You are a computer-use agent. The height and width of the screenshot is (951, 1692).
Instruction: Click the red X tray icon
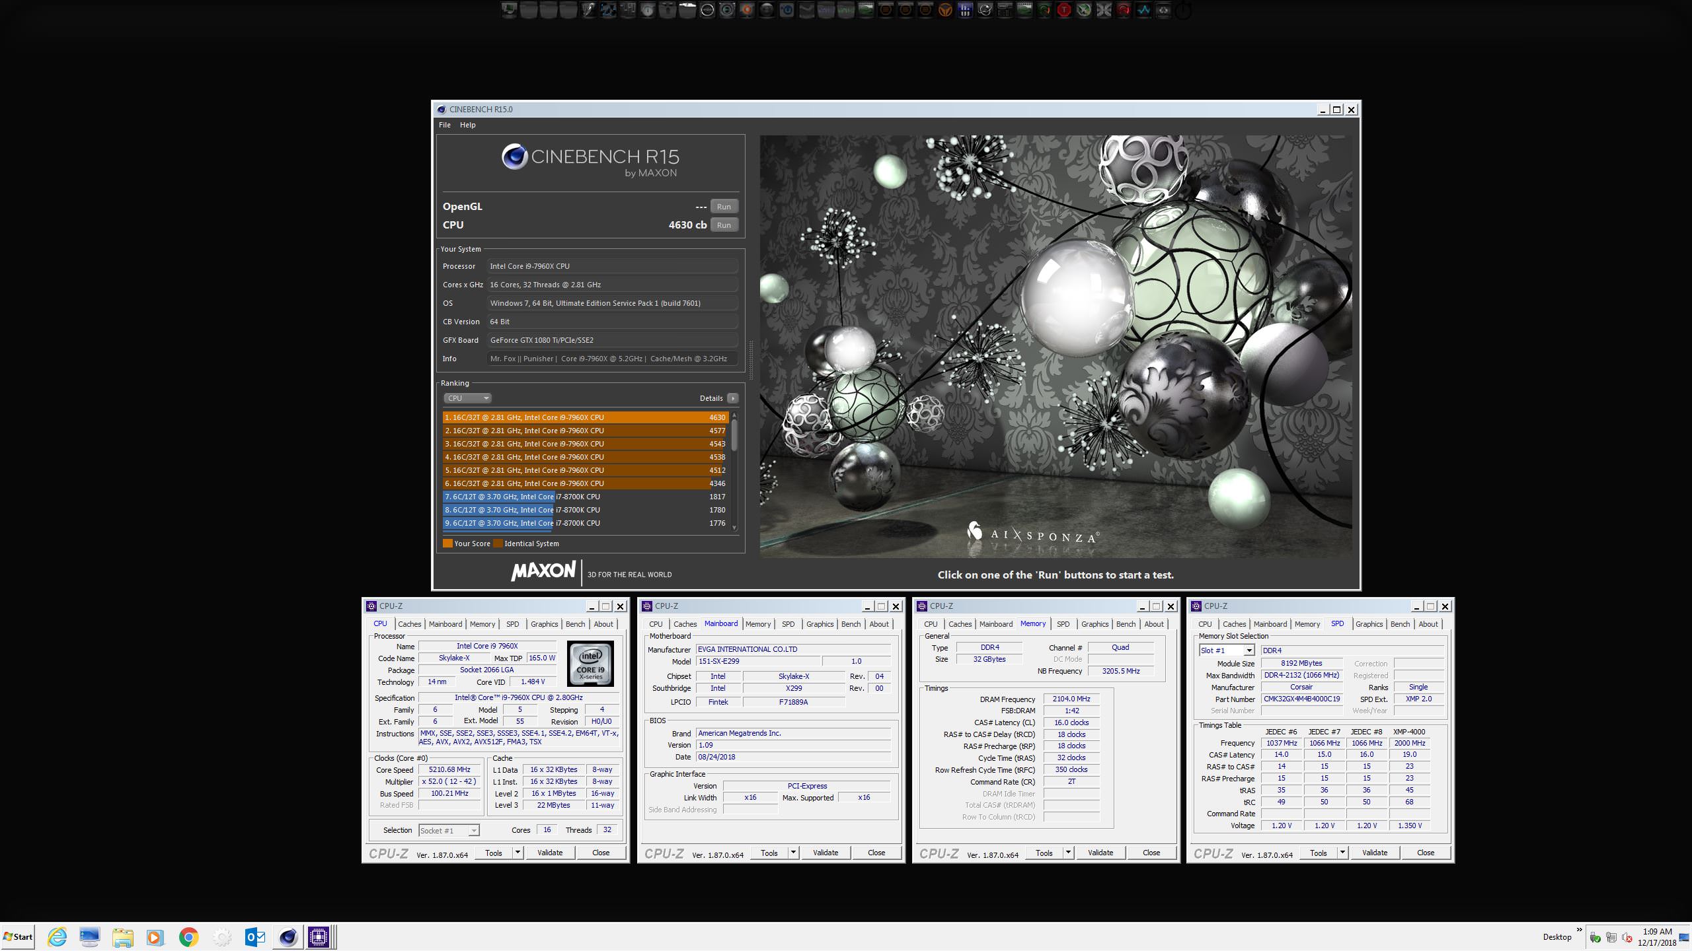(1627, 937)
